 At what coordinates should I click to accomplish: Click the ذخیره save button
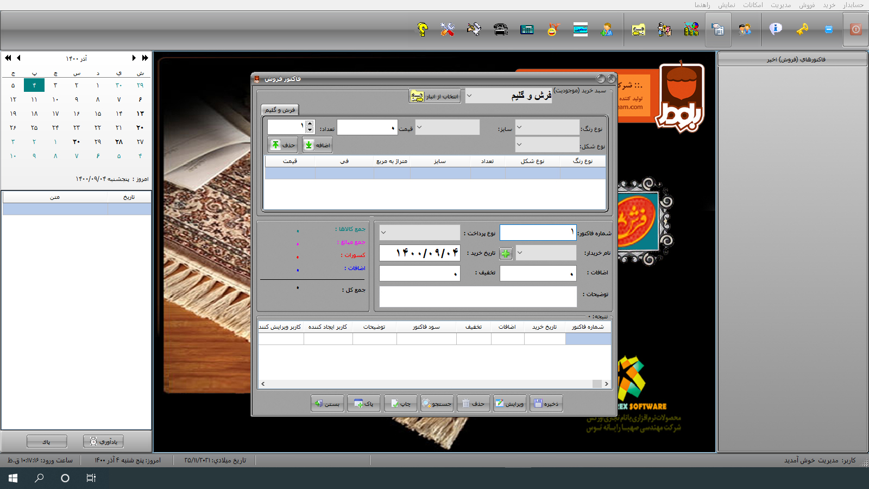pyautogui.click(x=546, y=404)
